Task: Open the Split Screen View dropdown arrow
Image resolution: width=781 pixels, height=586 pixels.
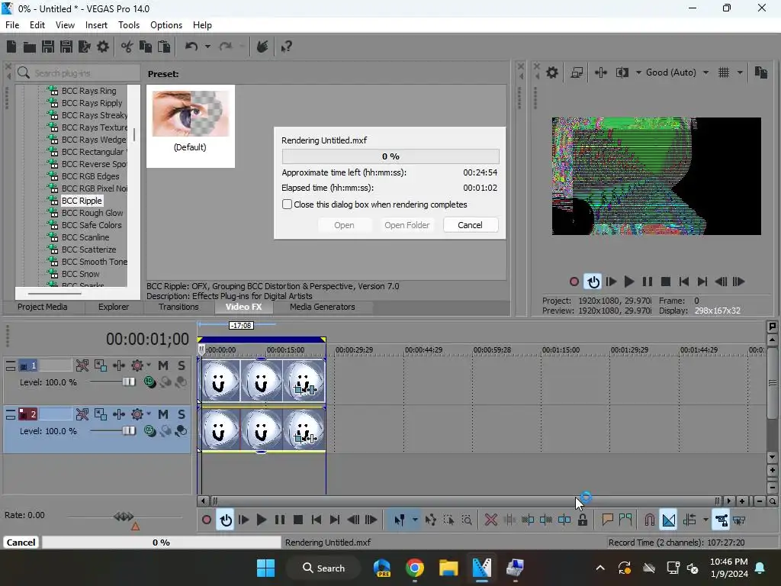Action: tap(638, 72)
